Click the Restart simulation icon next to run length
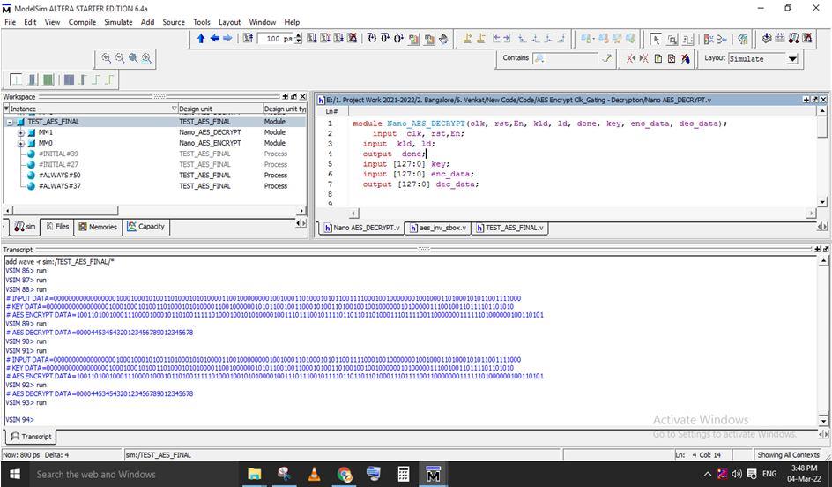The image size is (832, 487). (x=249, y=39)
